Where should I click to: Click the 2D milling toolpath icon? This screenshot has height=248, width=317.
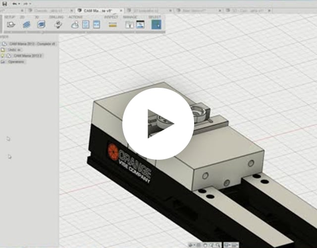coord(26,24)
